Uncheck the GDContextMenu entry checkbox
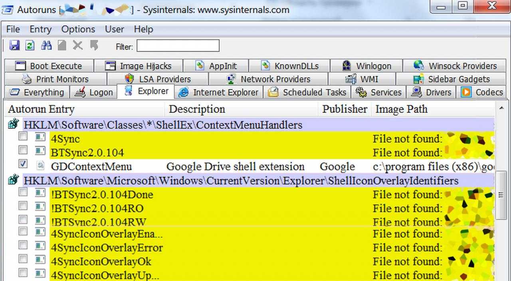Screen dimensions: 511x281 click(23, 164)
